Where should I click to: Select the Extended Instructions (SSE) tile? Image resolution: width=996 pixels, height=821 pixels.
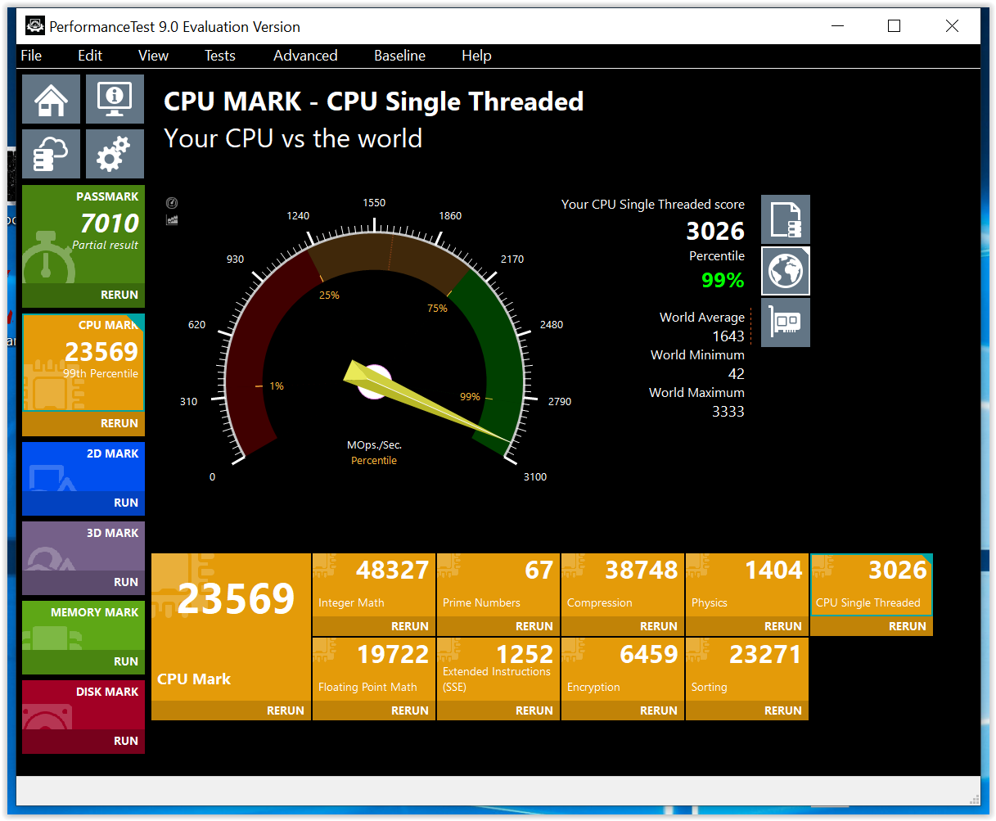click(498, 670)
